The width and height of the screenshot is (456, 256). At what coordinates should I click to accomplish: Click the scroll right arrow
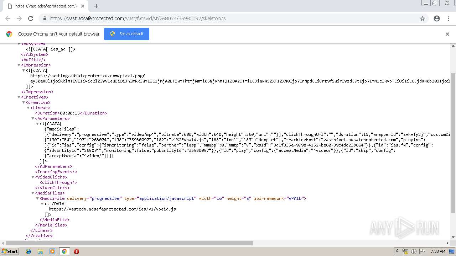[448, 243]
